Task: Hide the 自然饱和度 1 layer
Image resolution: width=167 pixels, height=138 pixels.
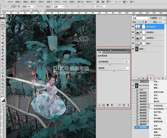Action: 133,27
